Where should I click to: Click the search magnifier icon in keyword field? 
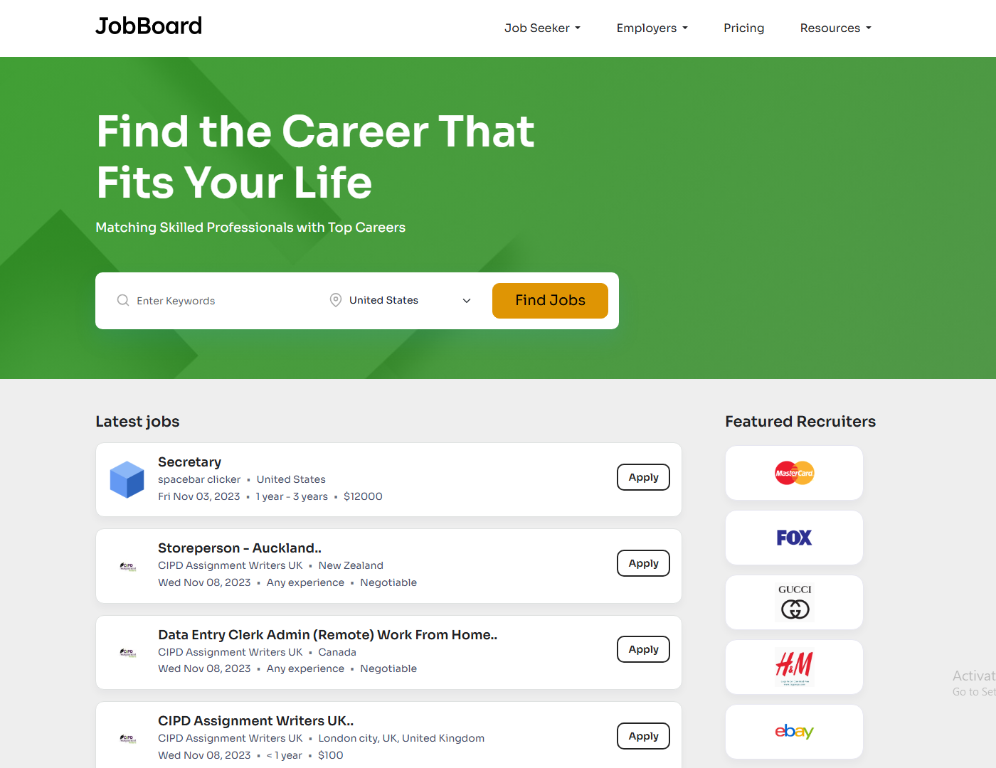coord(122,300)
